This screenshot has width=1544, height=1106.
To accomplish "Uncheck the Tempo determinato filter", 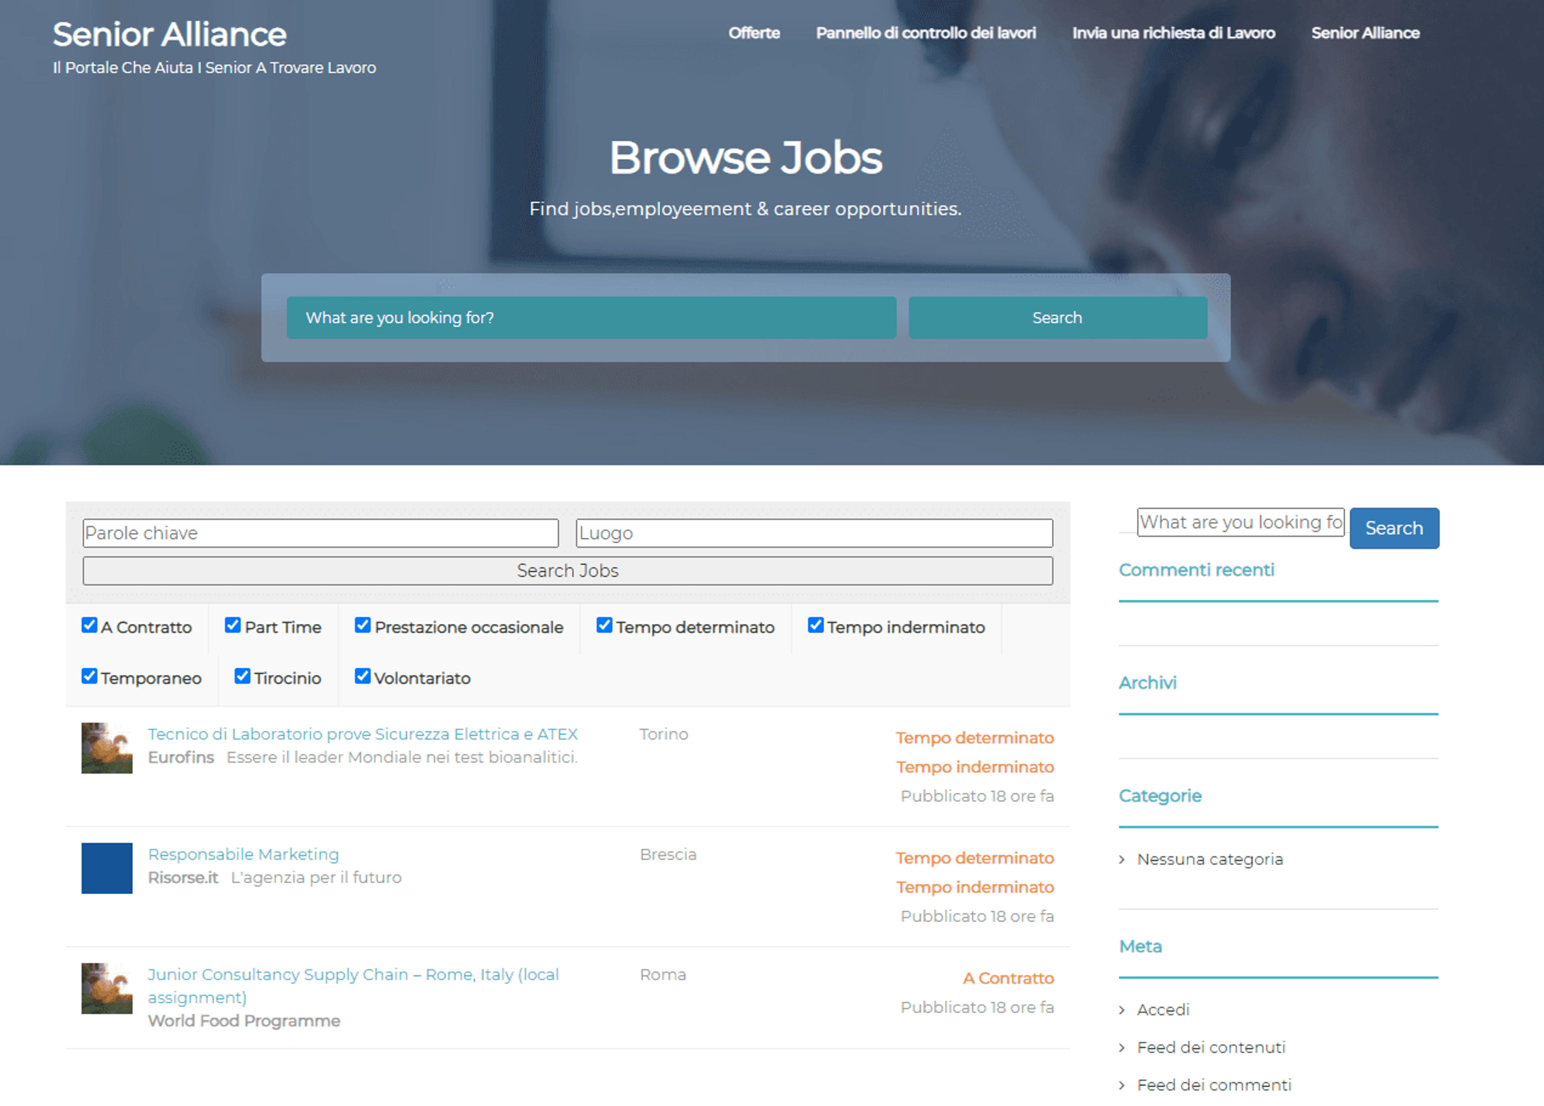I will tap(604, 625).
